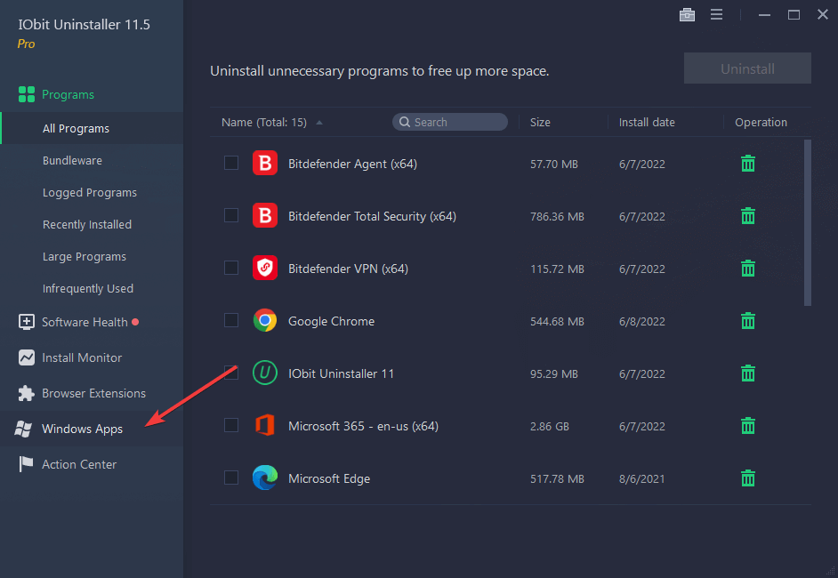Tick checkbox for Bitdefender Agent (x64)
This screenshot has height=578, width=838.
(231, 163)
